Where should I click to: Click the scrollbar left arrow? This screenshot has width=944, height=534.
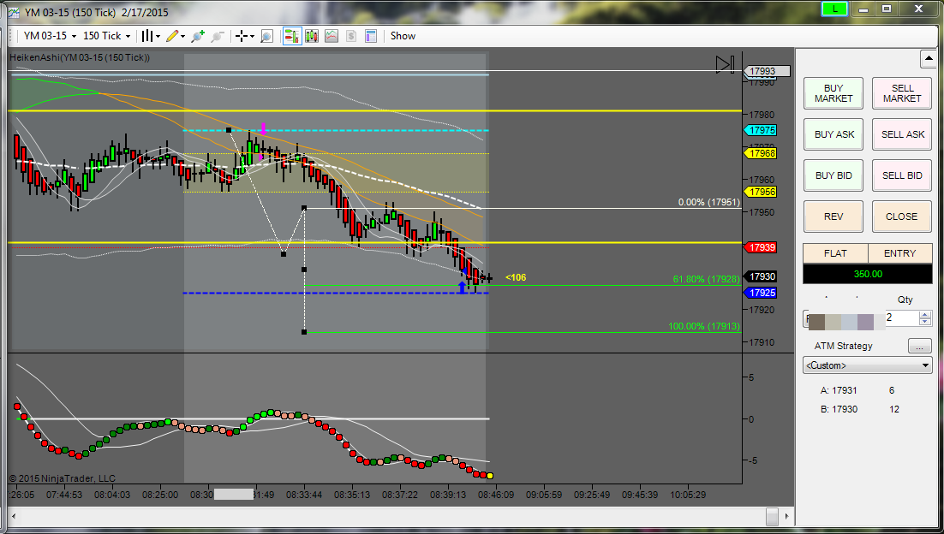(13, 516)
